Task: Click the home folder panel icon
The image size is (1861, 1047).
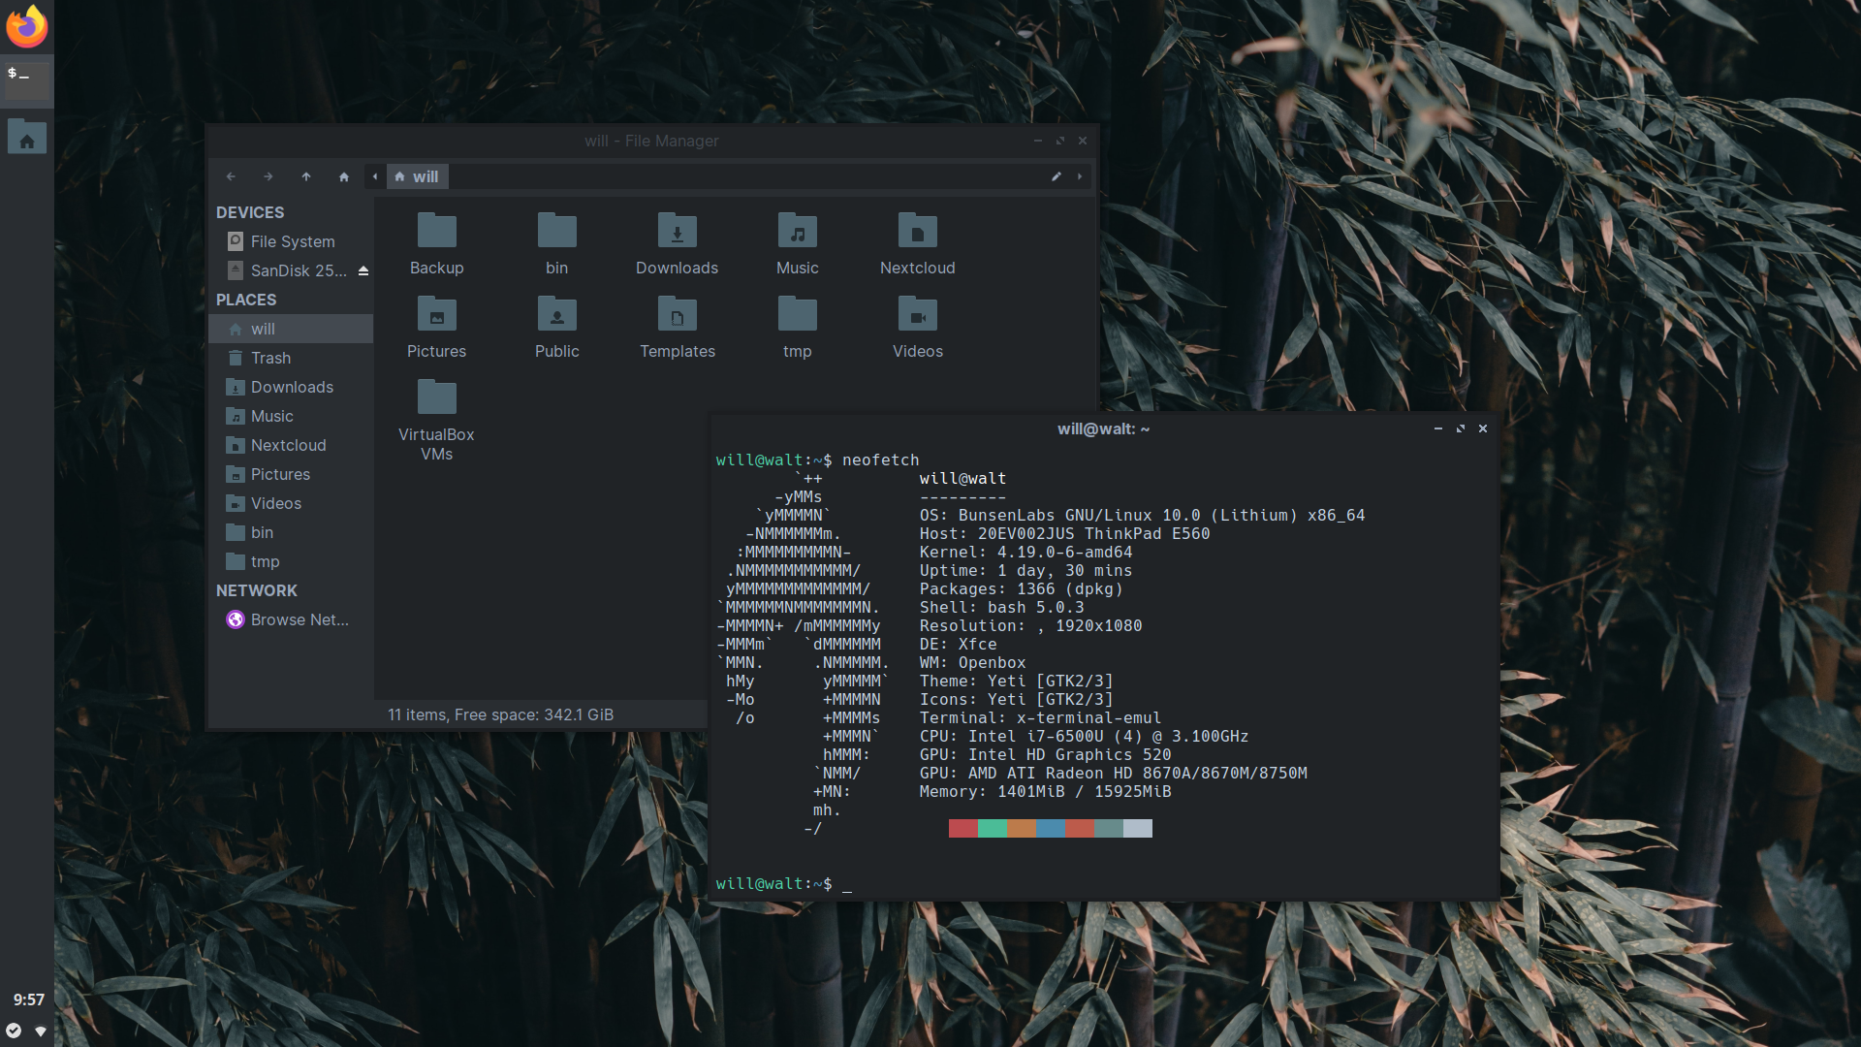Action: pyautogui.click(x=26, y=138)
